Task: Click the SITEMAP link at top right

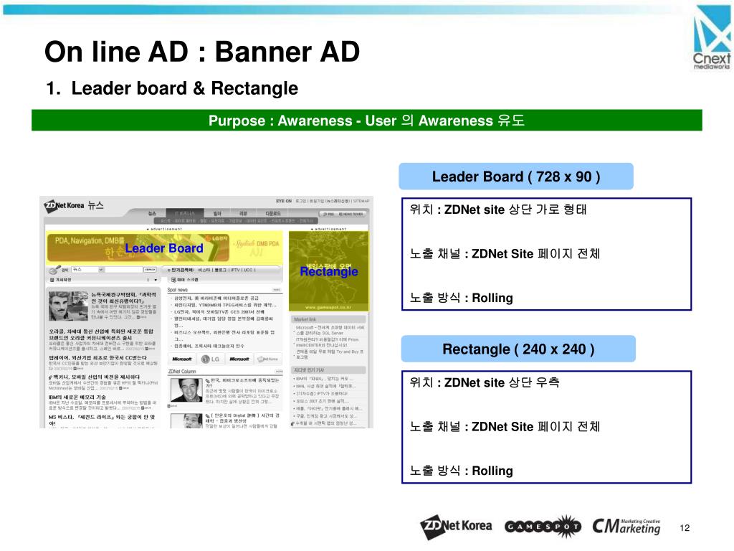Action: pos(361,201)
